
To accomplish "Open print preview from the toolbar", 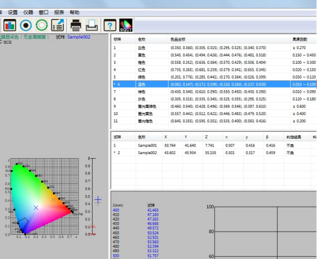I will [x=92, y=25].
